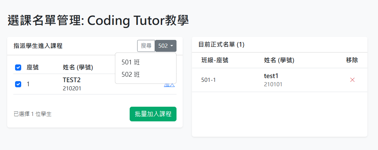Click the 座號 column header

click(x=32, y=67)
